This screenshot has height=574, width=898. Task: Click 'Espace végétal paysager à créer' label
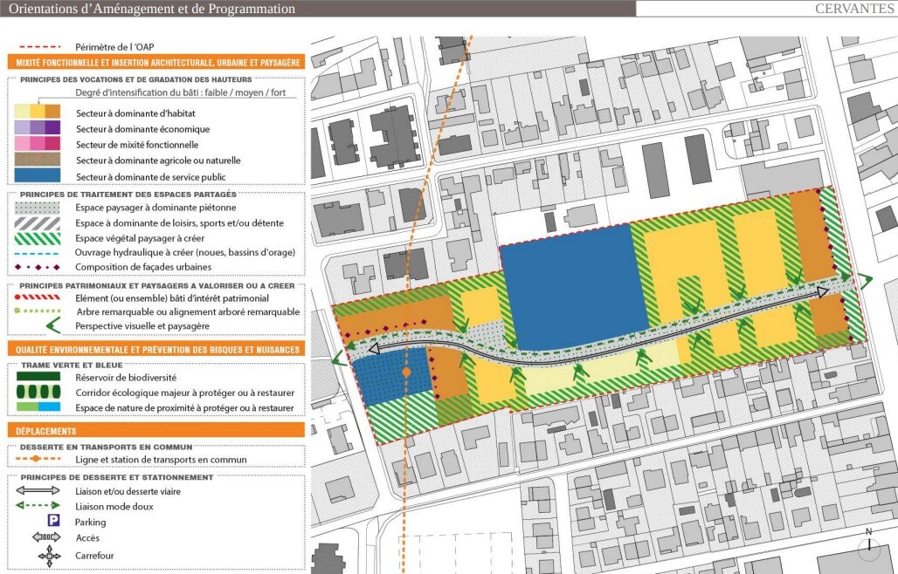pos(140,238)
